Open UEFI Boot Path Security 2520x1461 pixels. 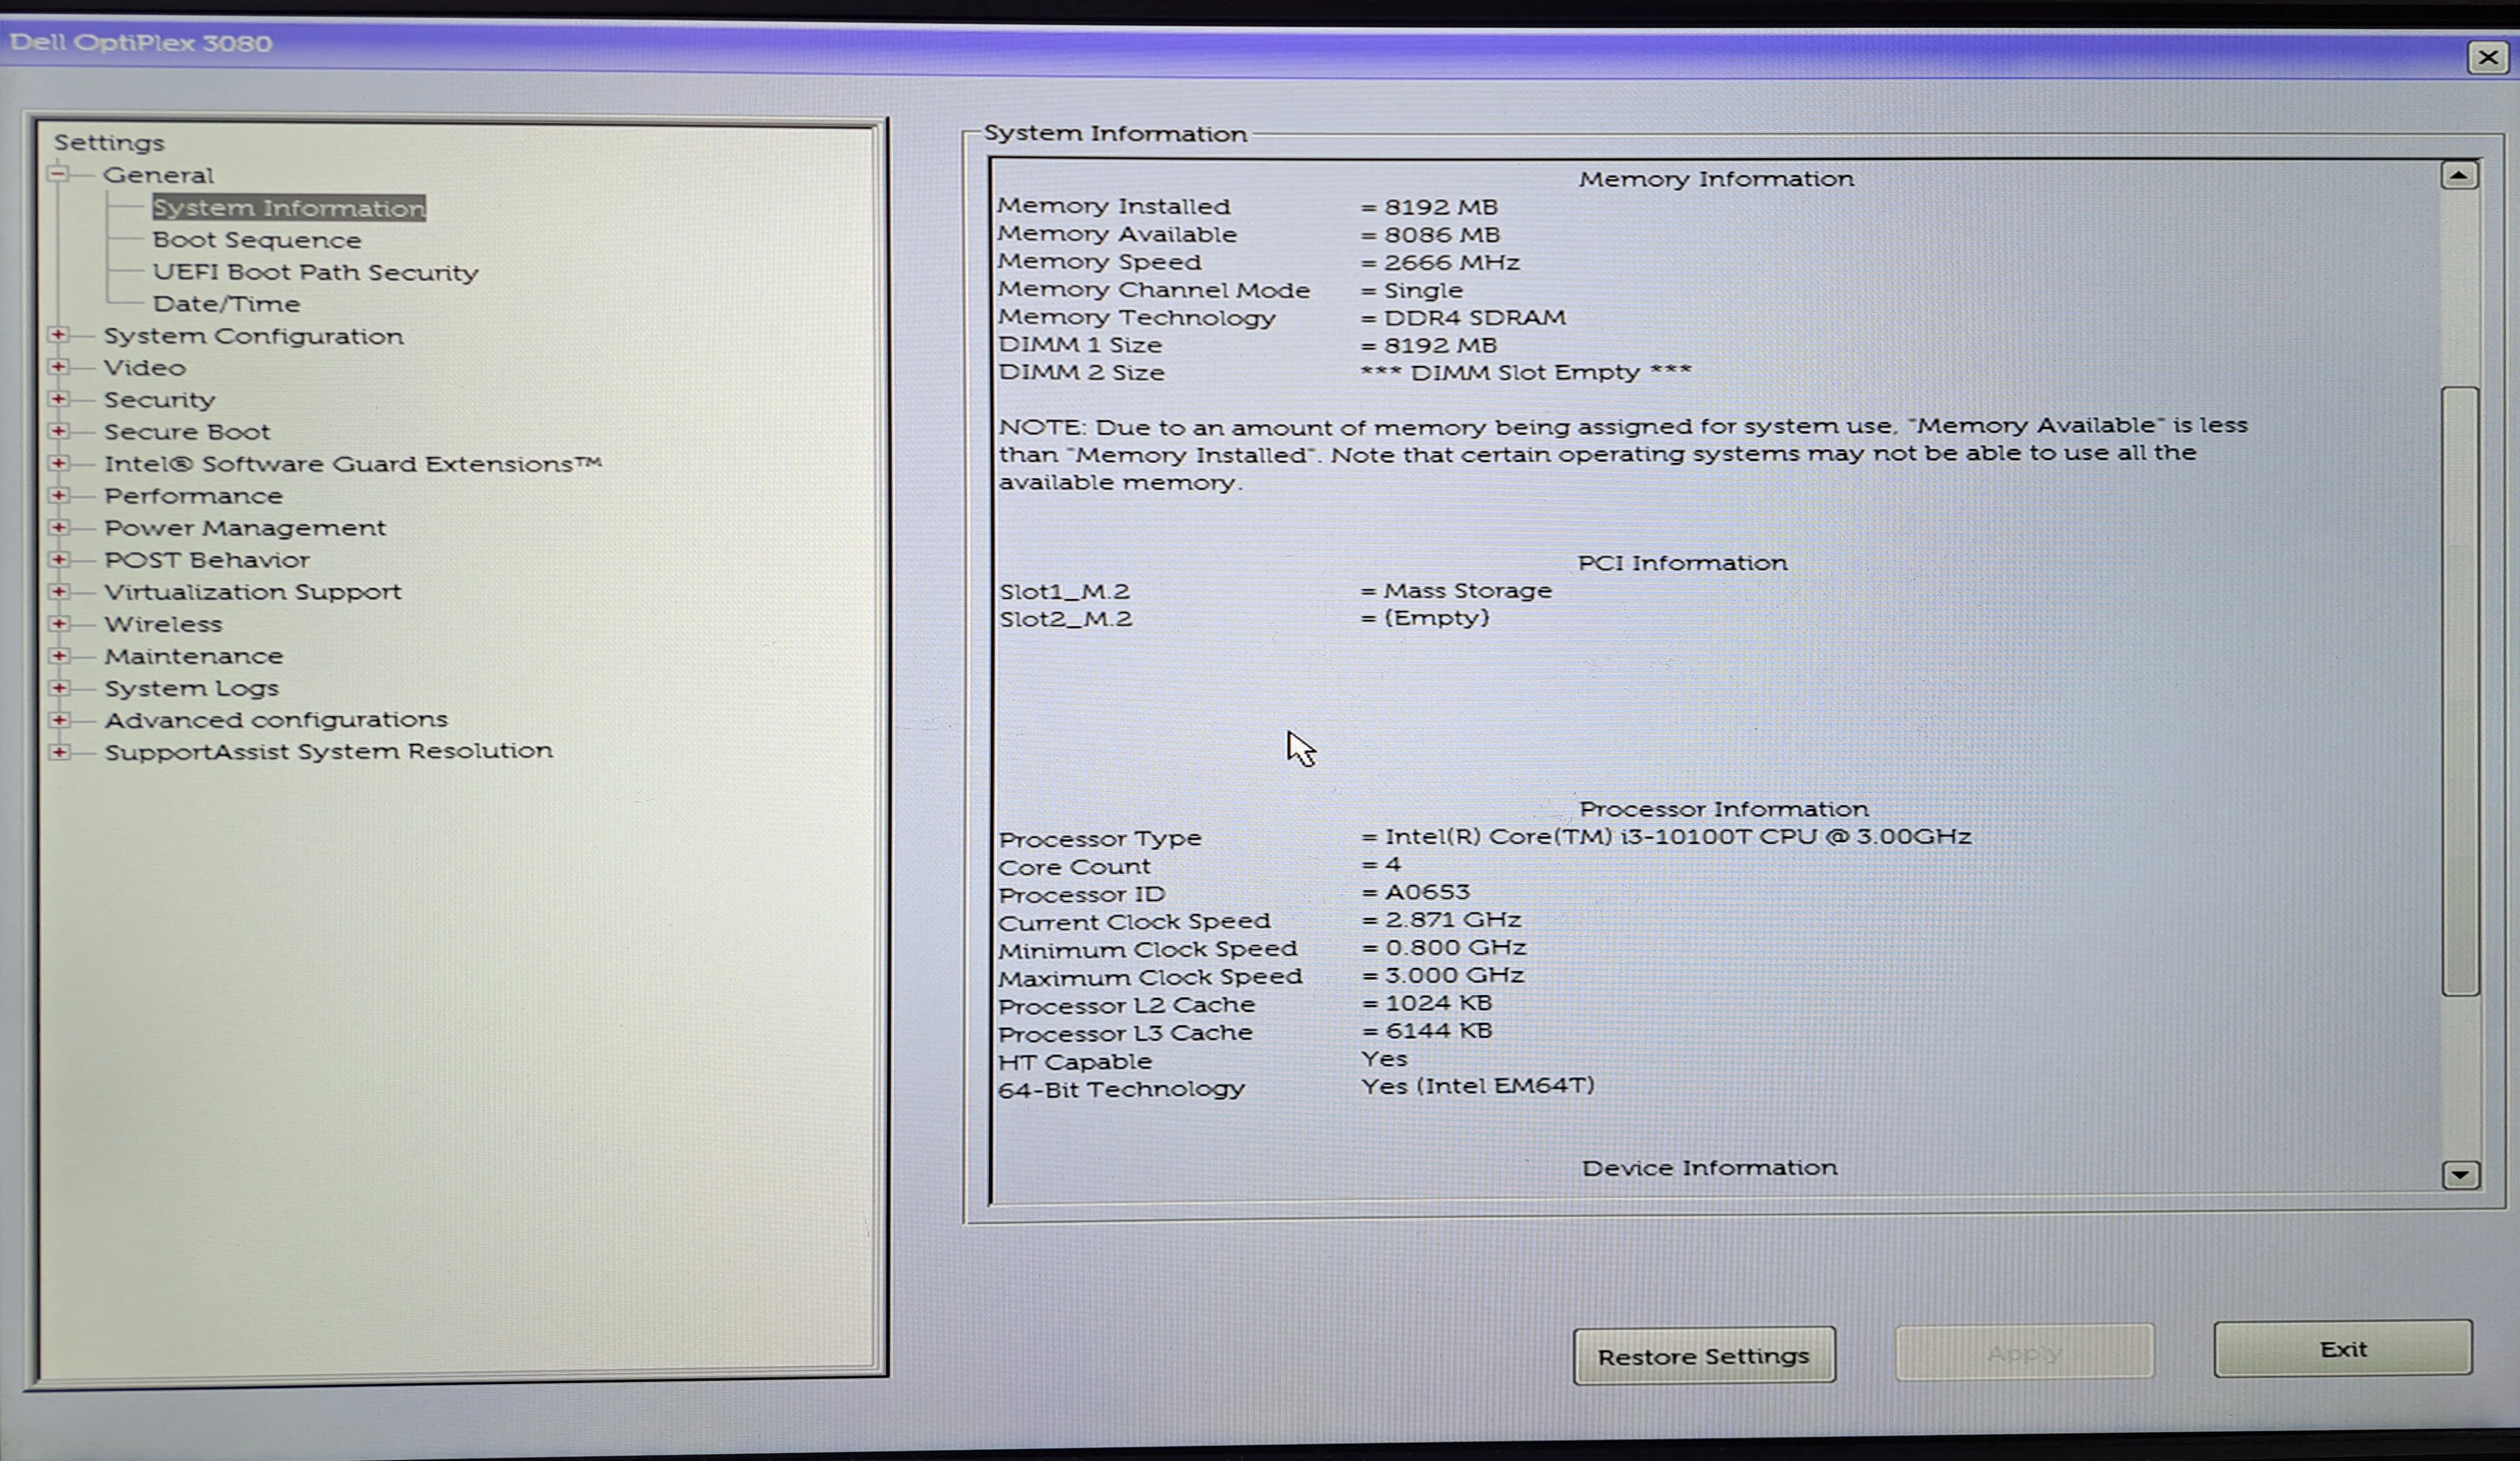pyautogui.click(x=315, y=272)
